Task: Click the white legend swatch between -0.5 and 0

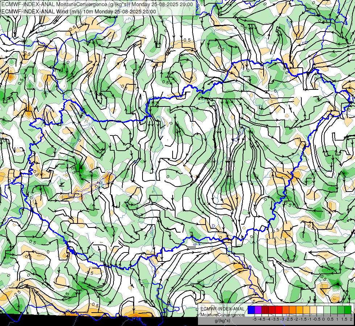Action: click(320, 310)
